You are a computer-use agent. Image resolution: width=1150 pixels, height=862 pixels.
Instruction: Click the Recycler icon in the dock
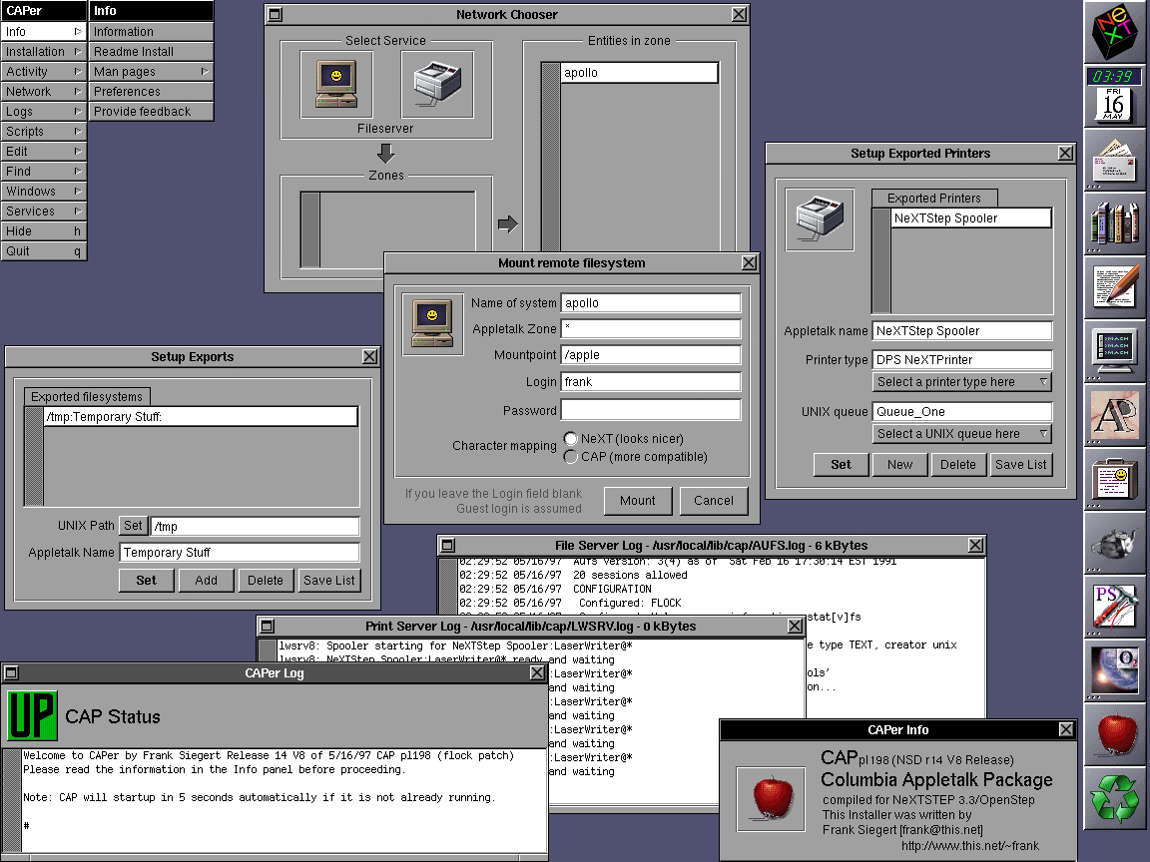coord(1115,798)
